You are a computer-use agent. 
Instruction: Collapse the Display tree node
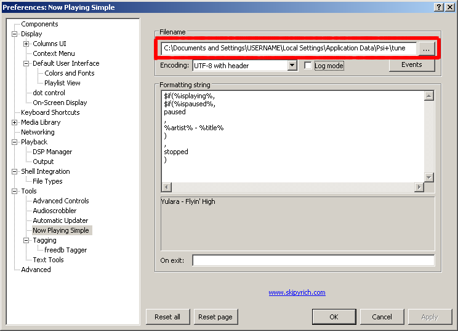click(15, 34)
